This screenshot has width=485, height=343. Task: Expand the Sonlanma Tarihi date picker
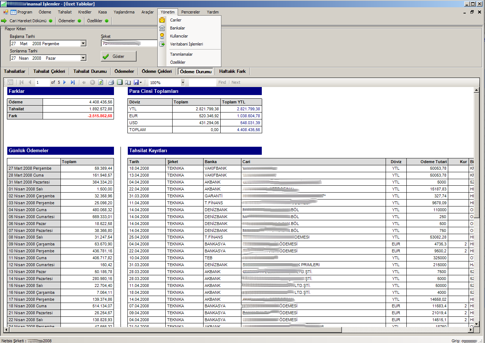point(83,58)
